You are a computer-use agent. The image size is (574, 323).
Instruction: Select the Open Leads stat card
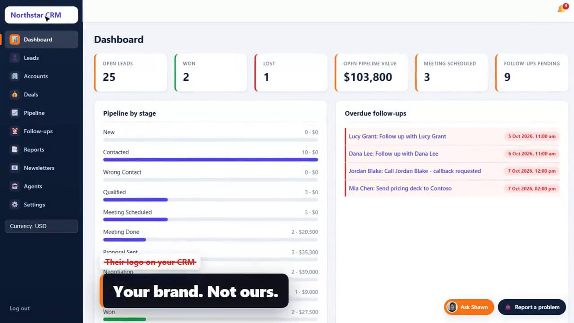point(130,73)
